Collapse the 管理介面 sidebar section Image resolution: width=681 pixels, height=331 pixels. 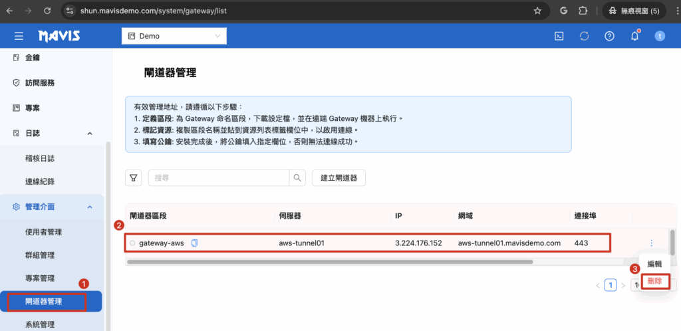[90, 207]
